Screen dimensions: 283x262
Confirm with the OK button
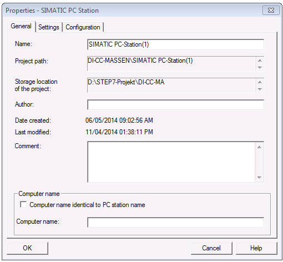tap(27, 248)
